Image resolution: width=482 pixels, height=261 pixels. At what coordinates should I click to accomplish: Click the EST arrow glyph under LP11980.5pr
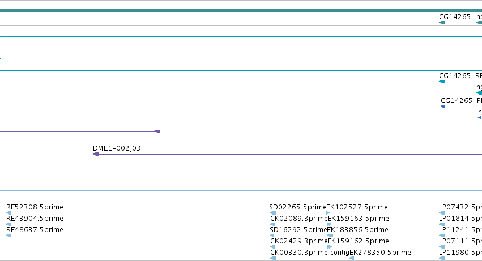[x=442, y=258]
